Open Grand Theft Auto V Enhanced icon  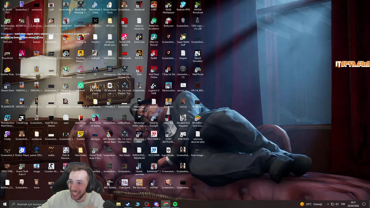point(95,153)
